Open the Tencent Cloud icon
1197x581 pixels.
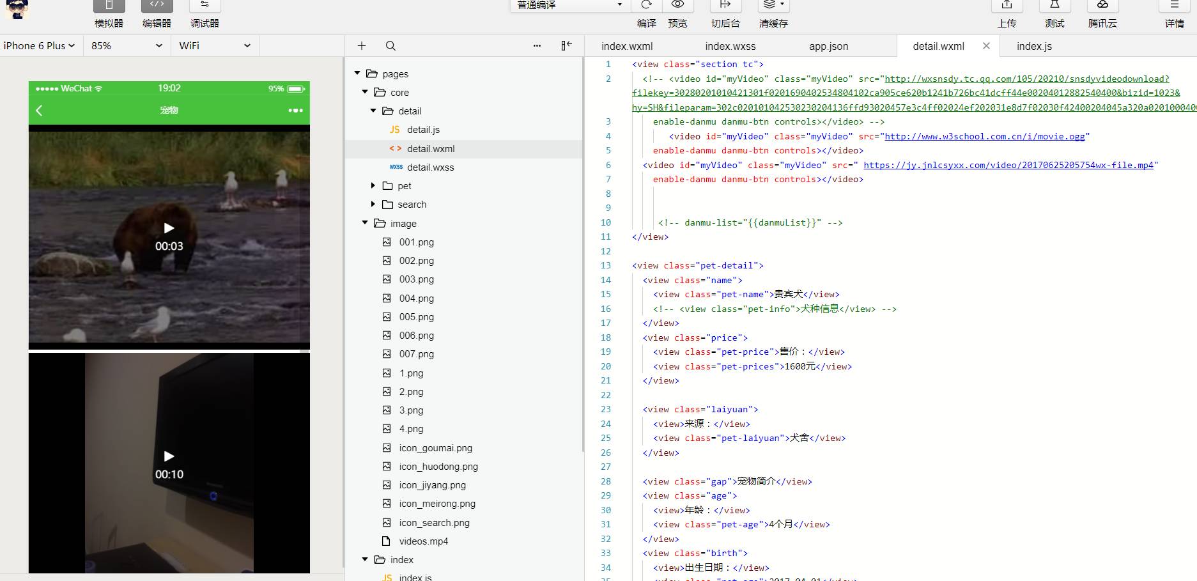tap(1102, 6)
